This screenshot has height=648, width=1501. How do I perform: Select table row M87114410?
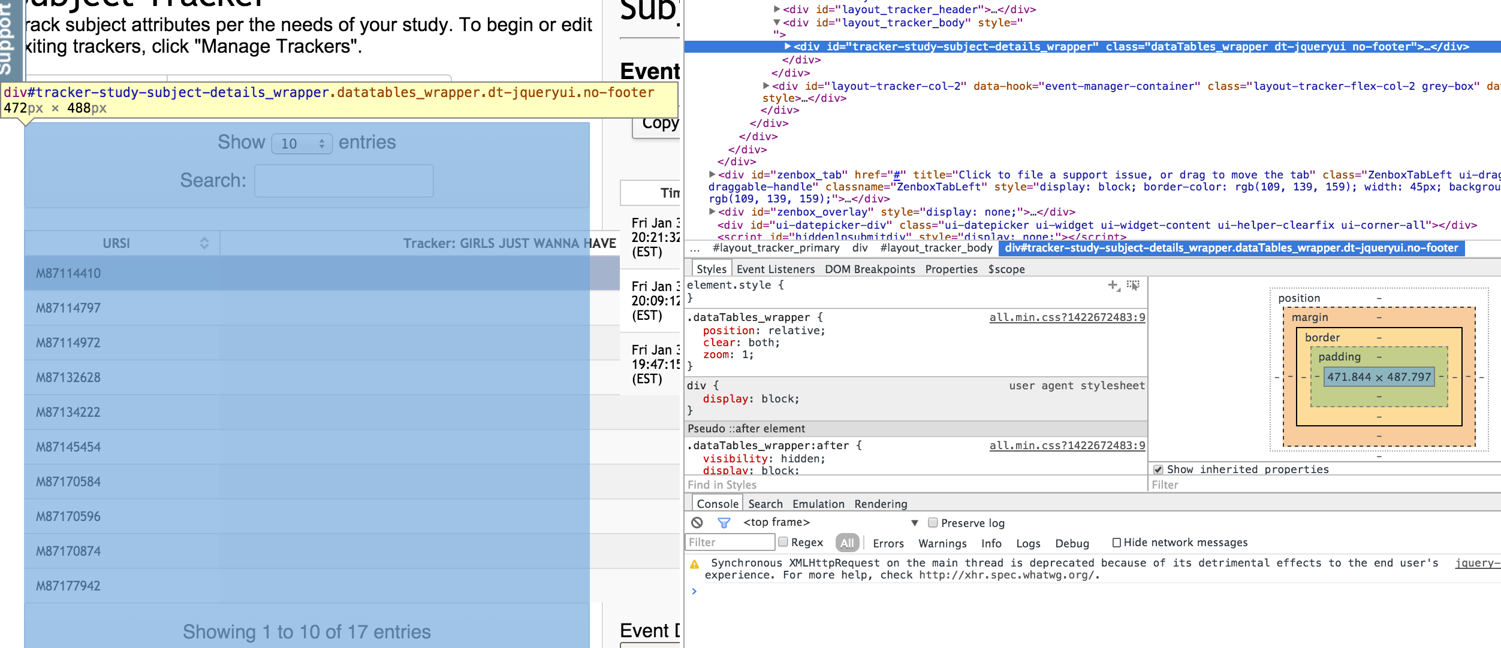pyautogui.click(x=322, y=274)
